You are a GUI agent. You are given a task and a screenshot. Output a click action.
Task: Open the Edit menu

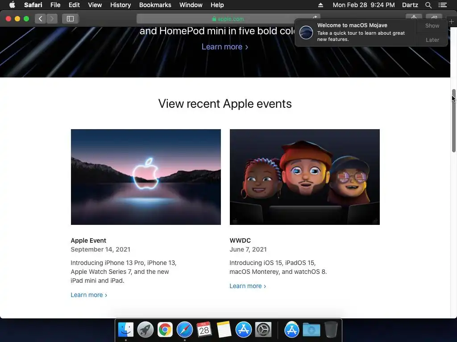coord(74,5)
